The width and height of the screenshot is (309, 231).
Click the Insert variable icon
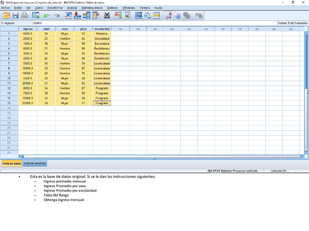(127, 15)
